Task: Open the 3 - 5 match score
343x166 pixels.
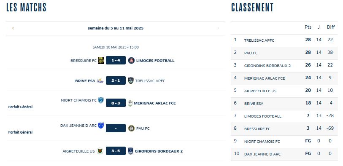Action: click(x=116, y=151)
